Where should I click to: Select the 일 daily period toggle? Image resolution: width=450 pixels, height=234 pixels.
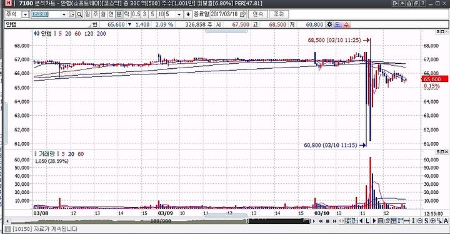87,14
